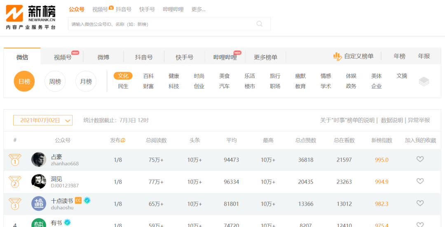Select the 文化 category
The width and height of the screenshot is (445, 227).
[123, 76]
